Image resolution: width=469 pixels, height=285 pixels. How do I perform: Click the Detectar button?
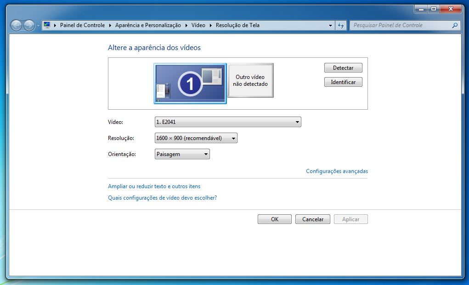(x=343, y=68)
